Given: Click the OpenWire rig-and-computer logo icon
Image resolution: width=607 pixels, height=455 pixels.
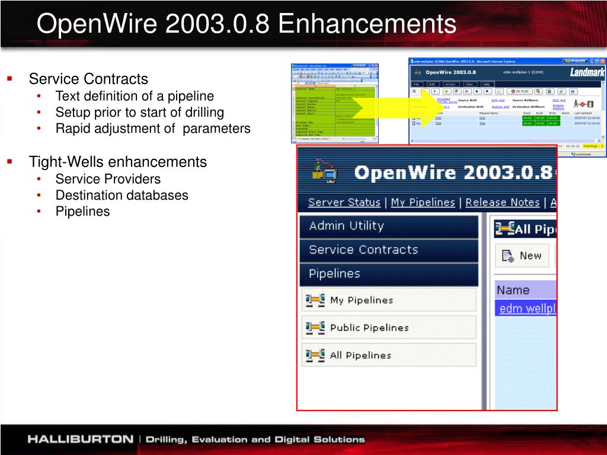Looking at the screenshot, I should pyautogui.click(x=325, y=171).
